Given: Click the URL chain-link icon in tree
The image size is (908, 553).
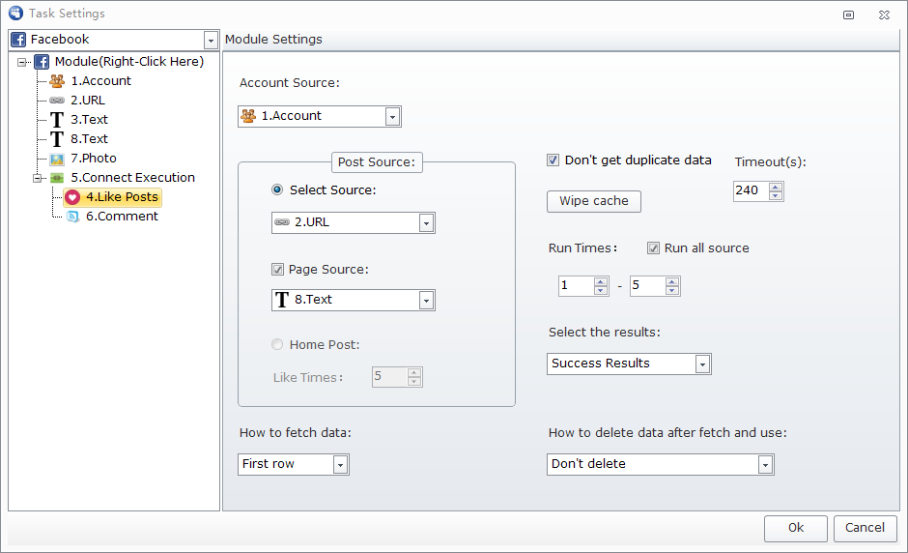Looking at the screenshot, I should coord(57,101).
